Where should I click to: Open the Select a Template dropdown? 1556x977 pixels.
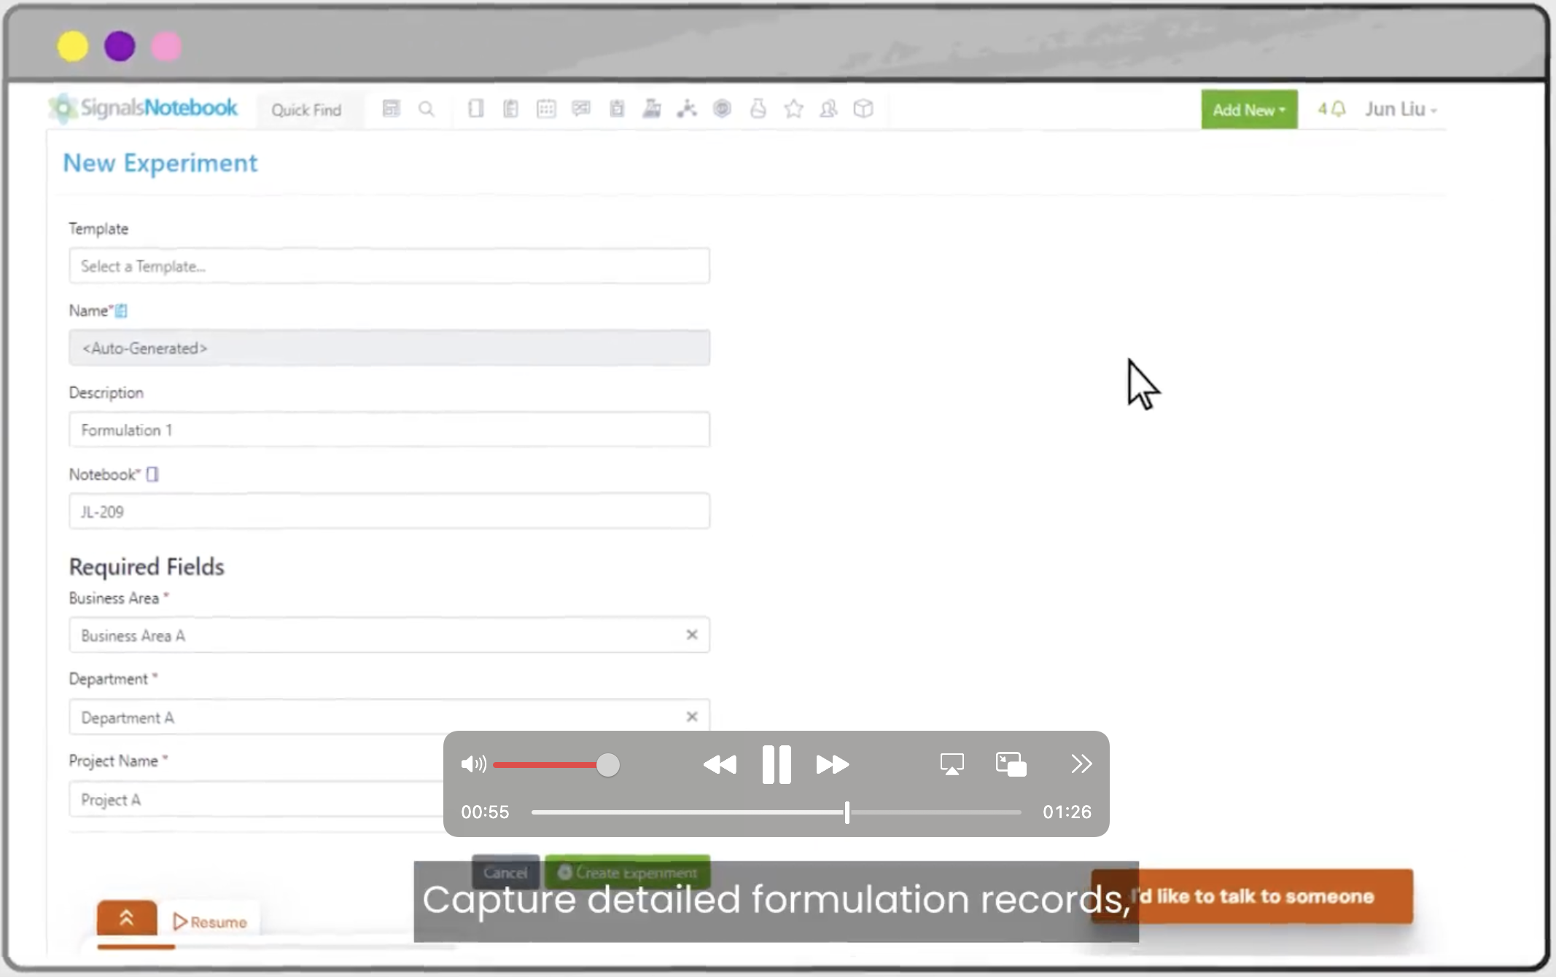(x=389, y=266)
